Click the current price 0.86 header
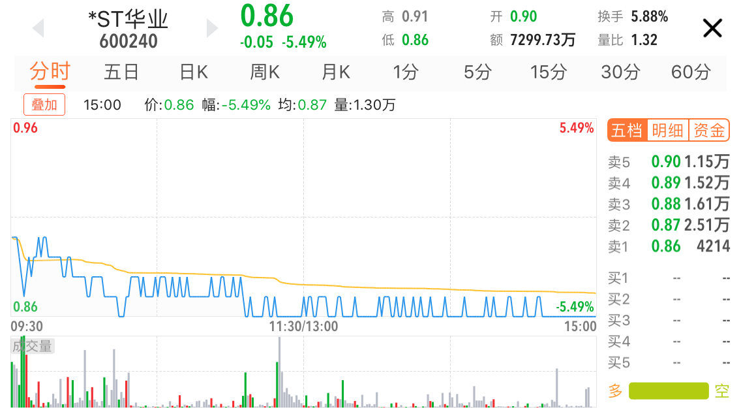This screenshot has width=741, height=418. pos(267,16)
